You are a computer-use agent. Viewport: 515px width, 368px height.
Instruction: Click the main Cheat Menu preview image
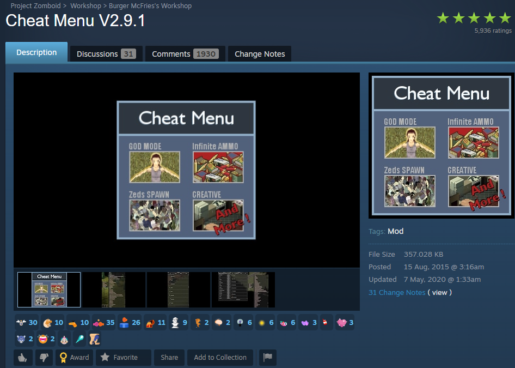(x=186, y=170)
